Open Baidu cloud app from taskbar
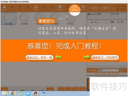Screen dimensions: 128x96 pos(28,94)
